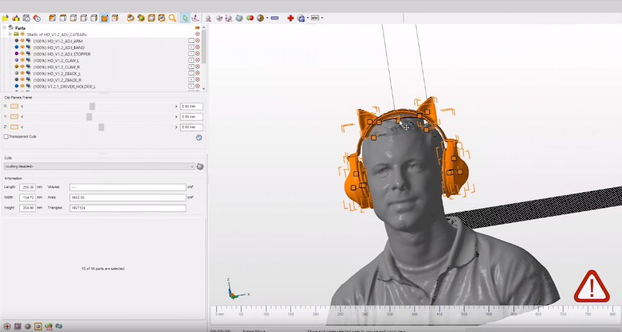This screenshot has height=332, width=622.
Task: Click the red plus repair icon
Action: pos(290,18)
